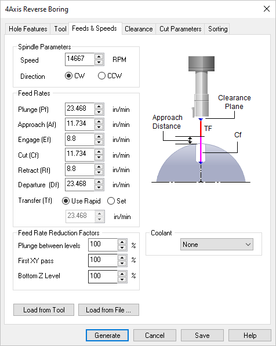Screen dimensions: 276x346
Task: Decrease First XY pass percent
Action: (122, 263)
